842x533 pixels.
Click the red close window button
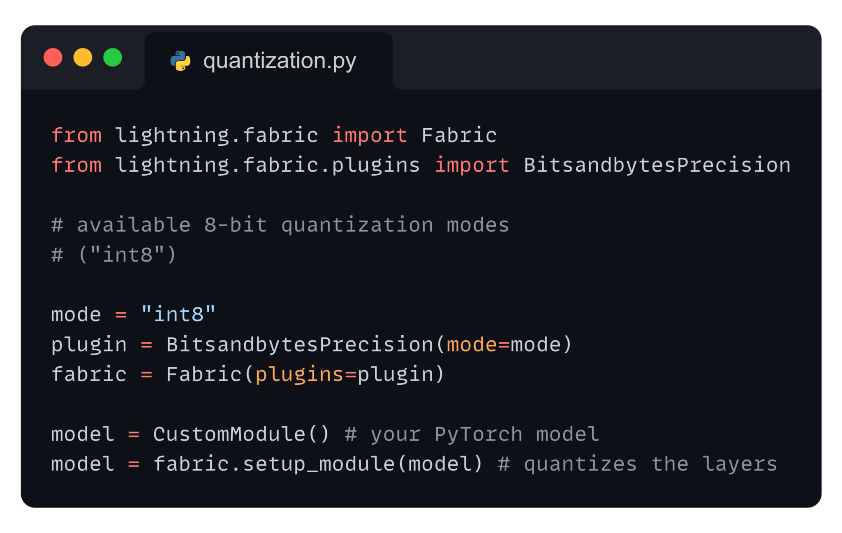(53, 57)
